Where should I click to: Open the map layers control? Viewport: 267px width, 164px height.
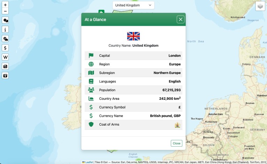[x=260, y=6]
